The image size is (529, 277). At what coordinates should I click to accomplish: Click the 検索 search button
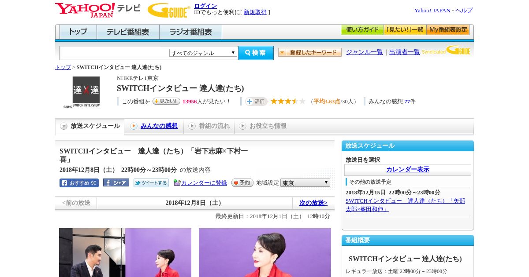coord(256,53)
